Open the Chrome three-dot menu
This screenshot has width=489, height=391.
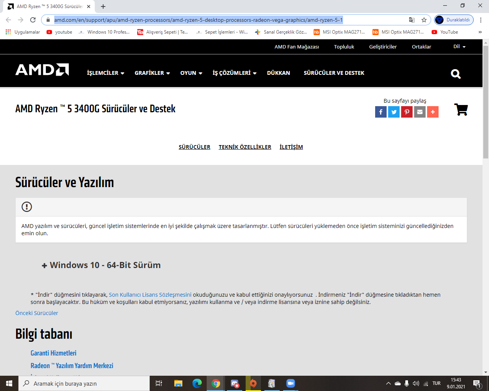[x=481, y=20]
